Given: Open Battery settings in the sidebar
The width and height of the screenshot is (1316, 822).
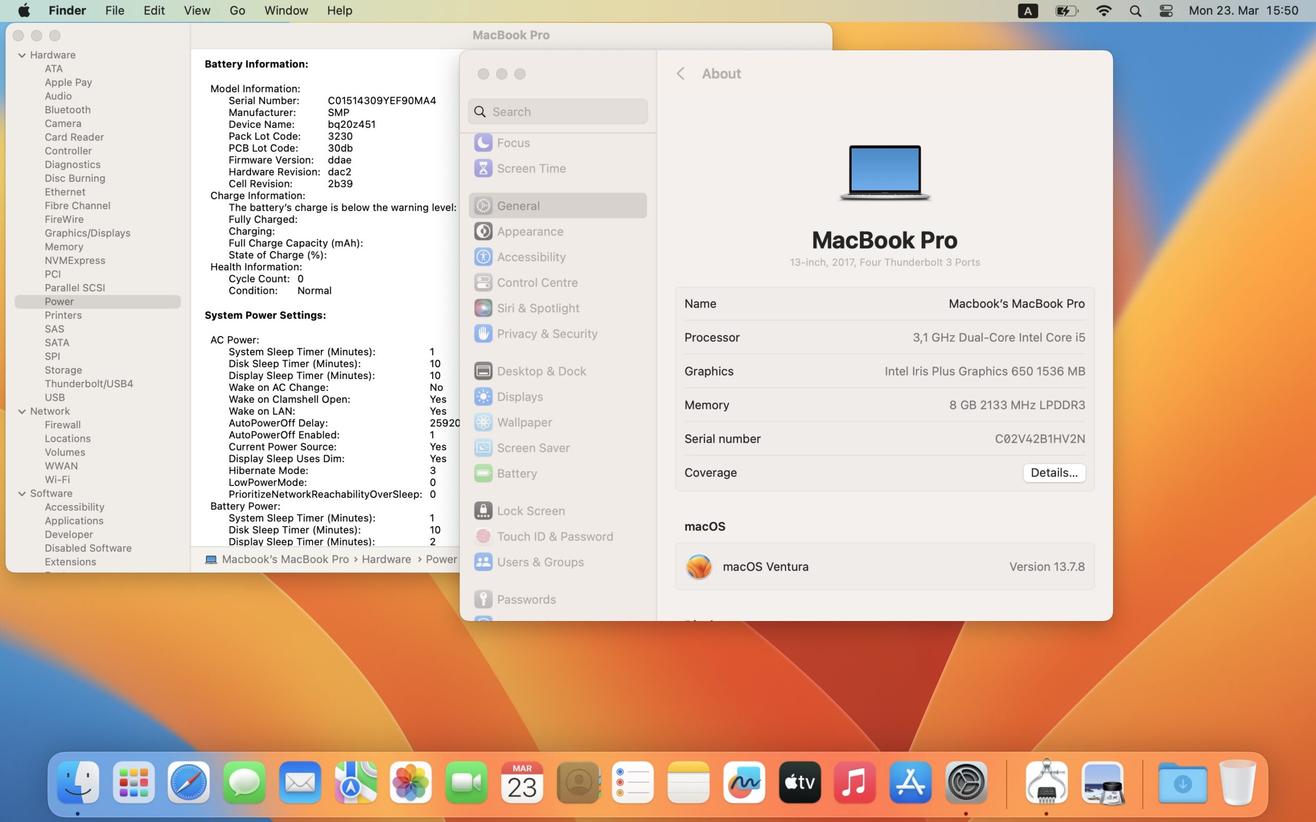Looking at the screenshot, I should 517,473.
